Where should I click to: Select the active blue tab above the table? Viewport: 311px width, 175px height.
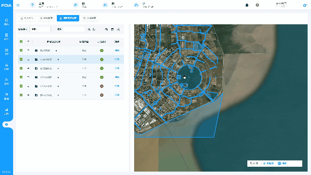coord(68,18)
